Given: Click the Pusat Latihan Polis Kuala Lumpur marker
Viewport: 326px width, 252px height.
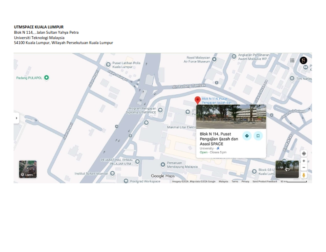Looking at the screenshot, I should tap(108, 64).
